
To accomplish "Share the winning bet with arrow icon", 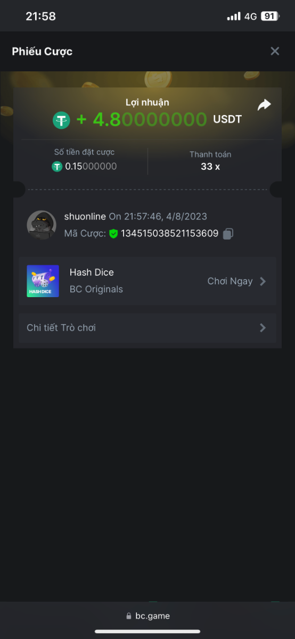I will click(264, 105).
